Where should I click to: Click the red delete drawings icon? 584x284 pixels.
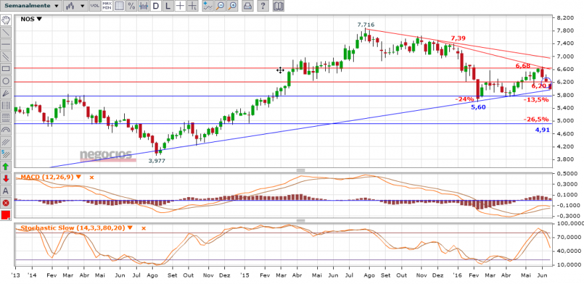pyautogui.click(x=6, y=203)
